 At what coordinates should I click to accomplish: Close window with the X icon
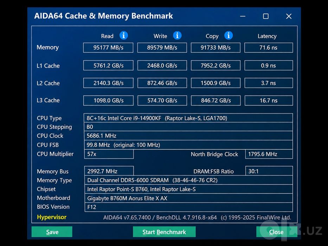[x=289, y=16]
